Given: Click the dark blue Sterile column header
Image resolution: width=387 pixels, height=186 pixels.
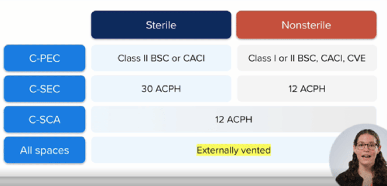Looking at the screenshot, I should click(x=161, y=25).
